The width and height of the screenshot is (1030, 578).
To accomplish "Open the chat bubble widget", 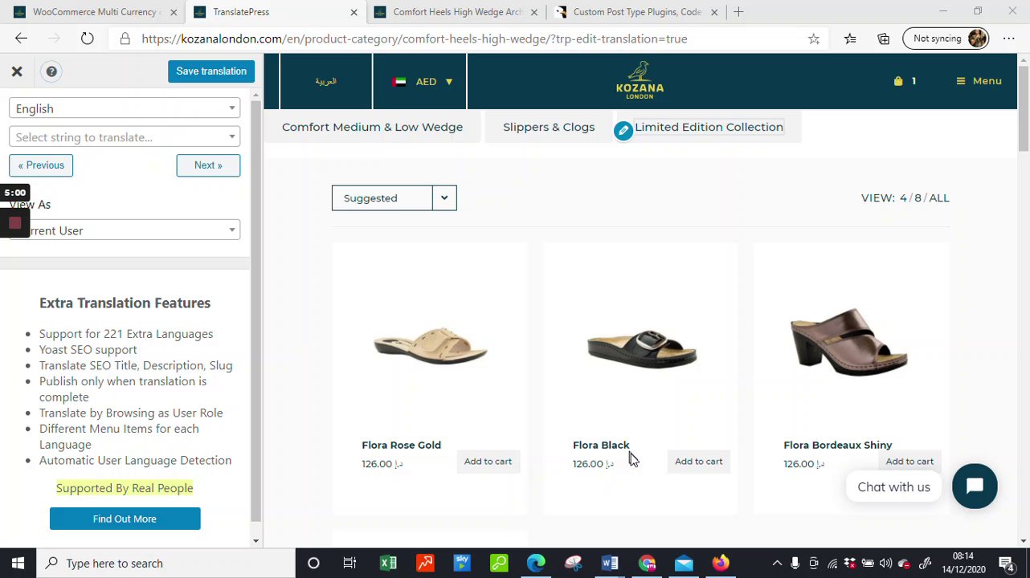I will pos(975,486).
